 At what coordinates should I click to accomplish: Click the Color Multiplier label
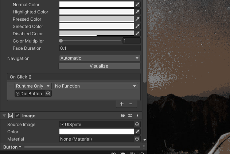point(28,41)
